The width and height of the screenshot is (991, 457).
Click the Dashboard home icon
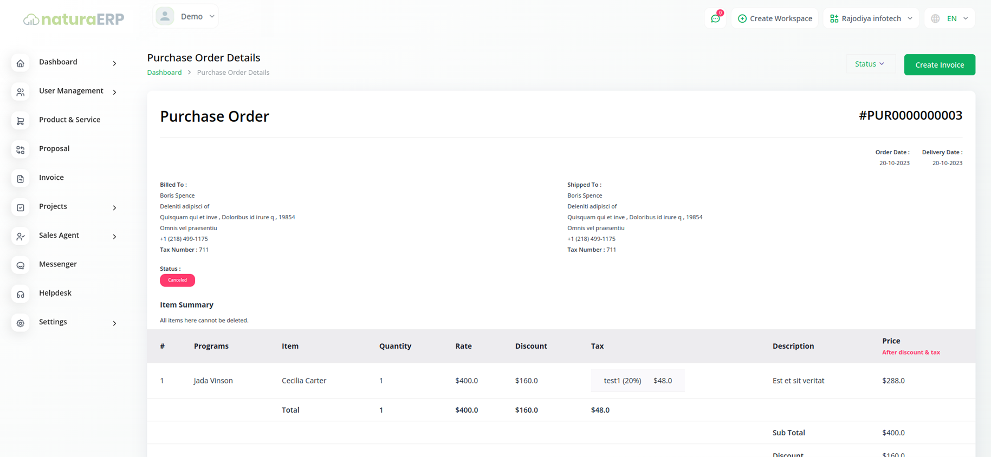pyautogui.click(x=21, y=63)
